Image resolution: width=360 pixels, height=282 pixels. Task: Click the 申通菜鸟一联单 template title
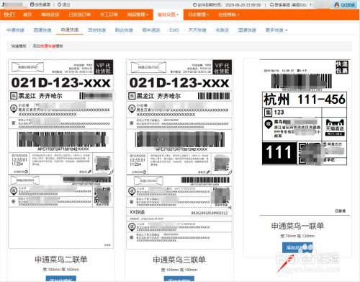coord(297,226)
